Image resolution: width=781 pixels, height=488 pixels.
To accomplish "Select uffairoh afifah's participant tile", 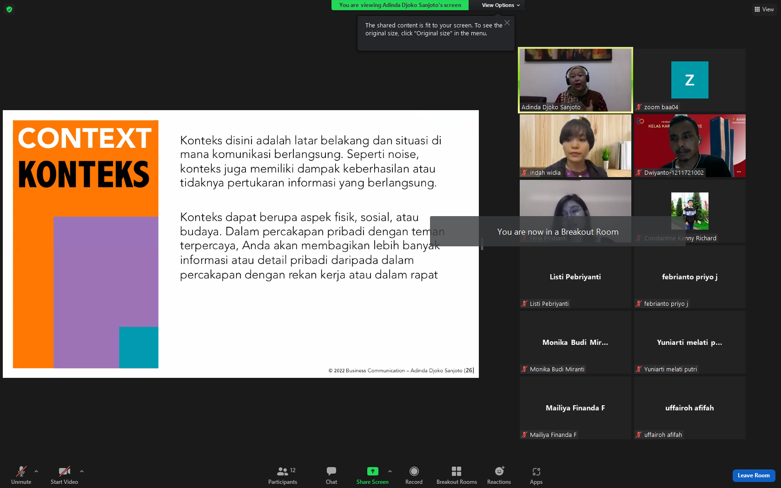I will point(690,408).
